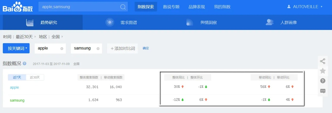Click samsung's 1,634 overall index value
The image size is (332, 113).
point(93,100)
